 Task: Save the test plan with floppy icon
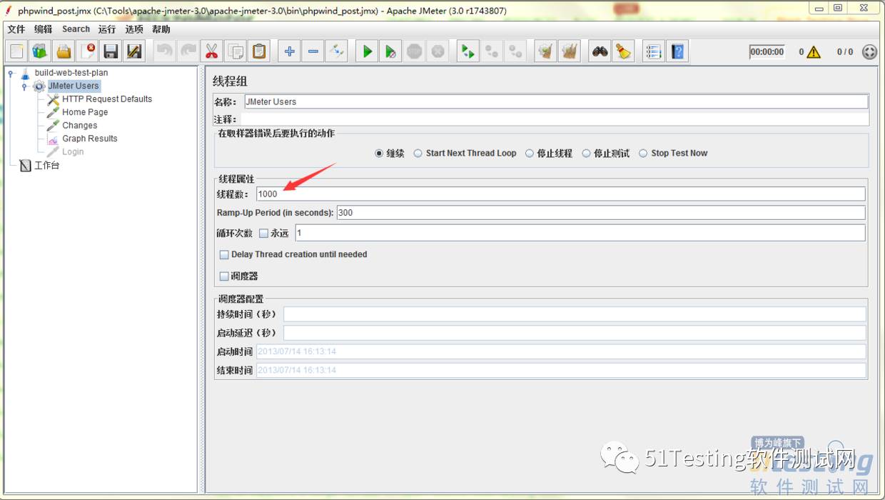click(x=111, y=51)
